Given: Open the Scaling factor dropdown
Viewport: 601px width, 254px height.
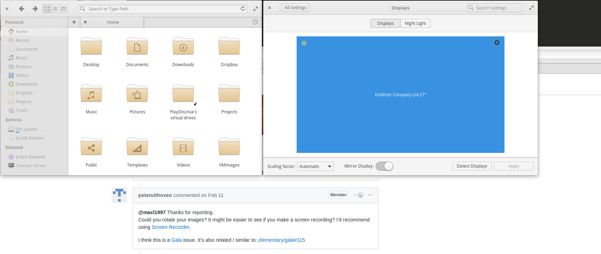Looking at the screenshot, I should pos(316,166).
